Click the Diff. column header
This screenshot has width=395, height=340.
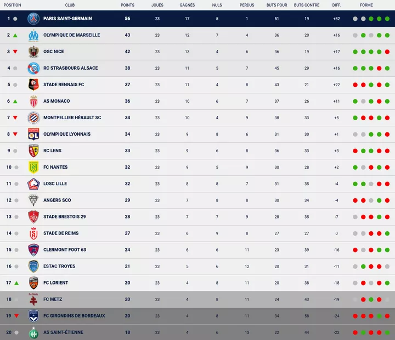(x=336, y=5)
